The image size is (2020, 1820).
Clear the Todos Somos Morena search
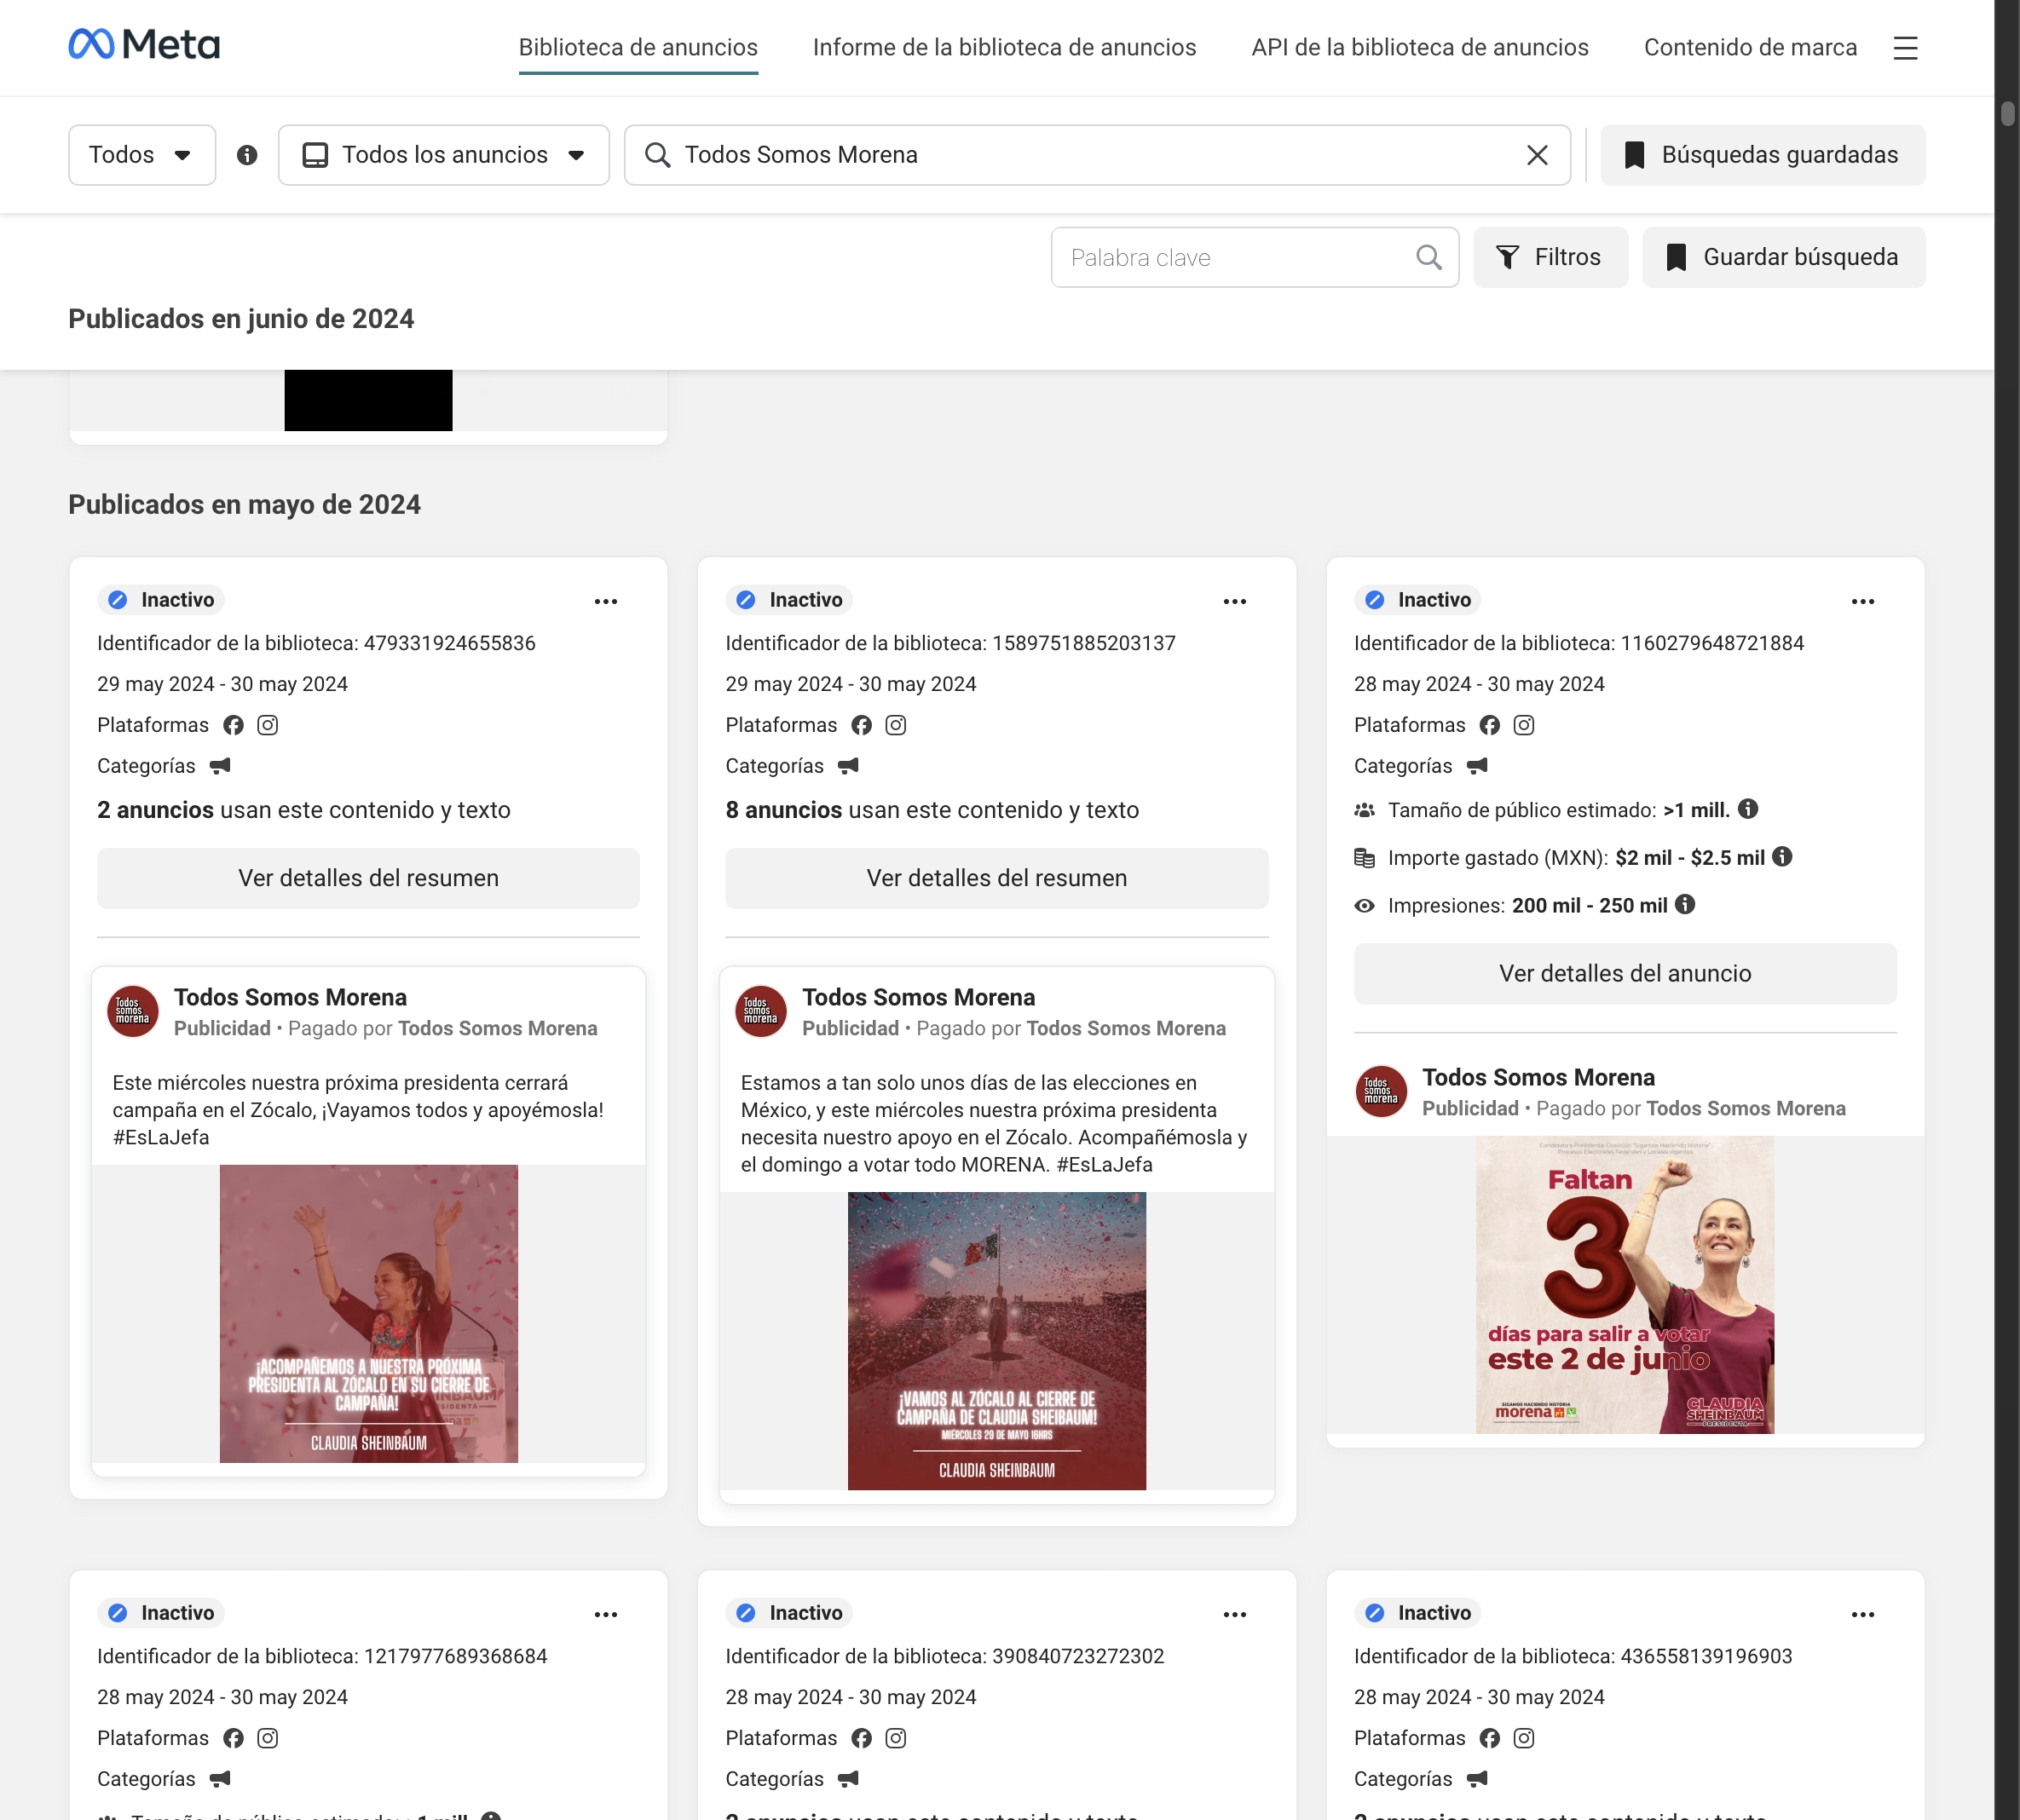(x=1537, y=155)
